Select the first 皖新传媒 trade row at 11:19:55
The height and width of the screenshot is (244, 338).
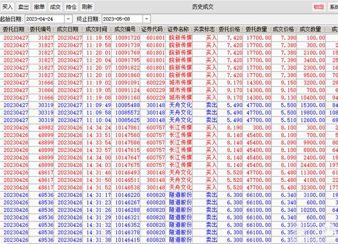[169, 38]
